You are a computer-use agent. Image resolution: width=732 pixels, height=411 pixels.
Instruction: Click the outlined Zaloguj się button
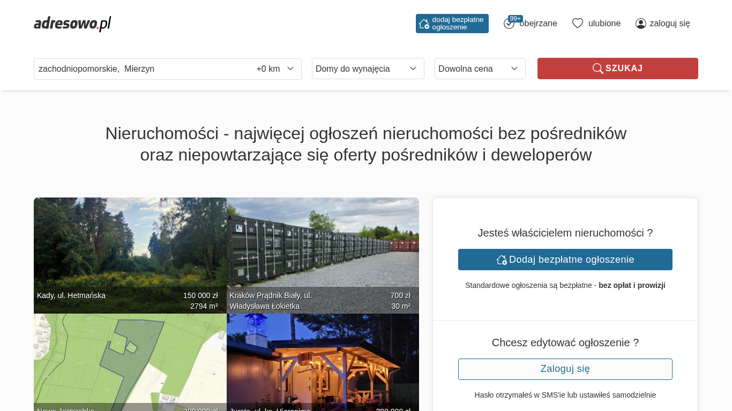565,369
